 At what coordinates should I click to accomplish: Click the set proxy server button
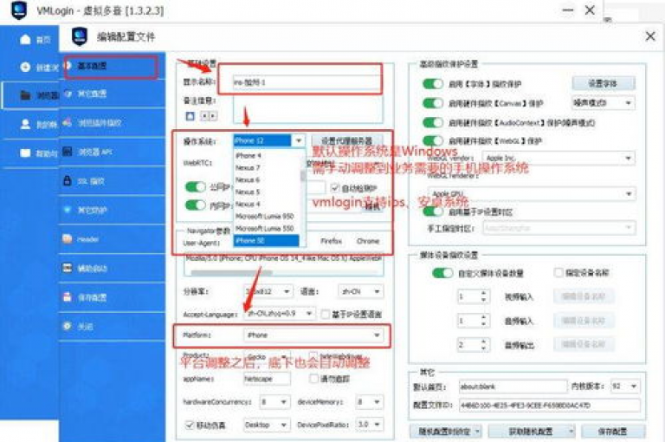pos(347,140)
